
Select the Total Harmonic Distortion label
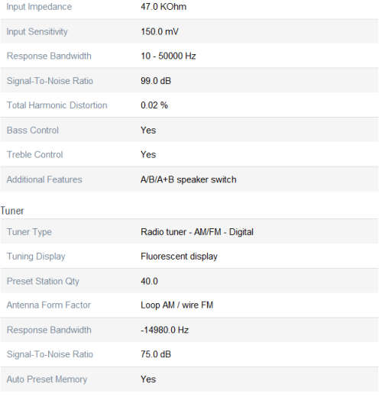[57, 105]
